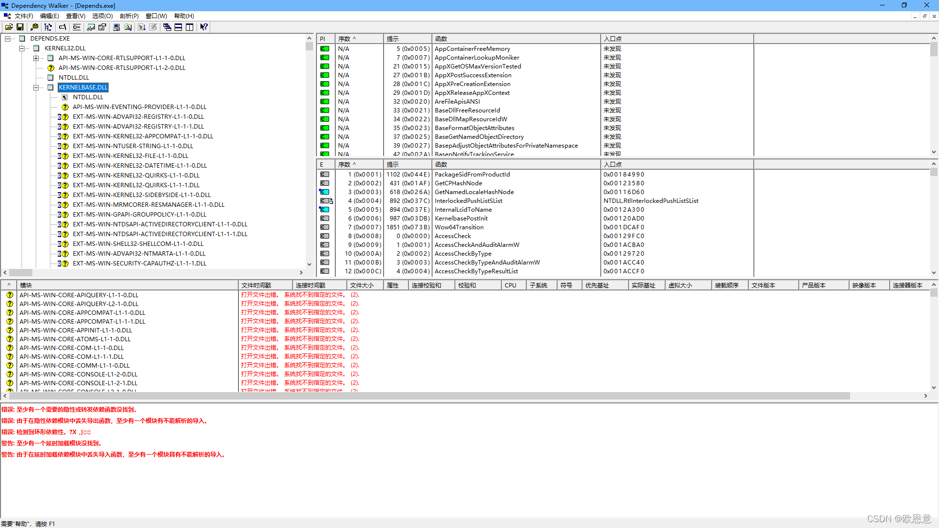
Task: Toggle the Auto Expand tree toolbar icon
Action: tap(48, 27)
